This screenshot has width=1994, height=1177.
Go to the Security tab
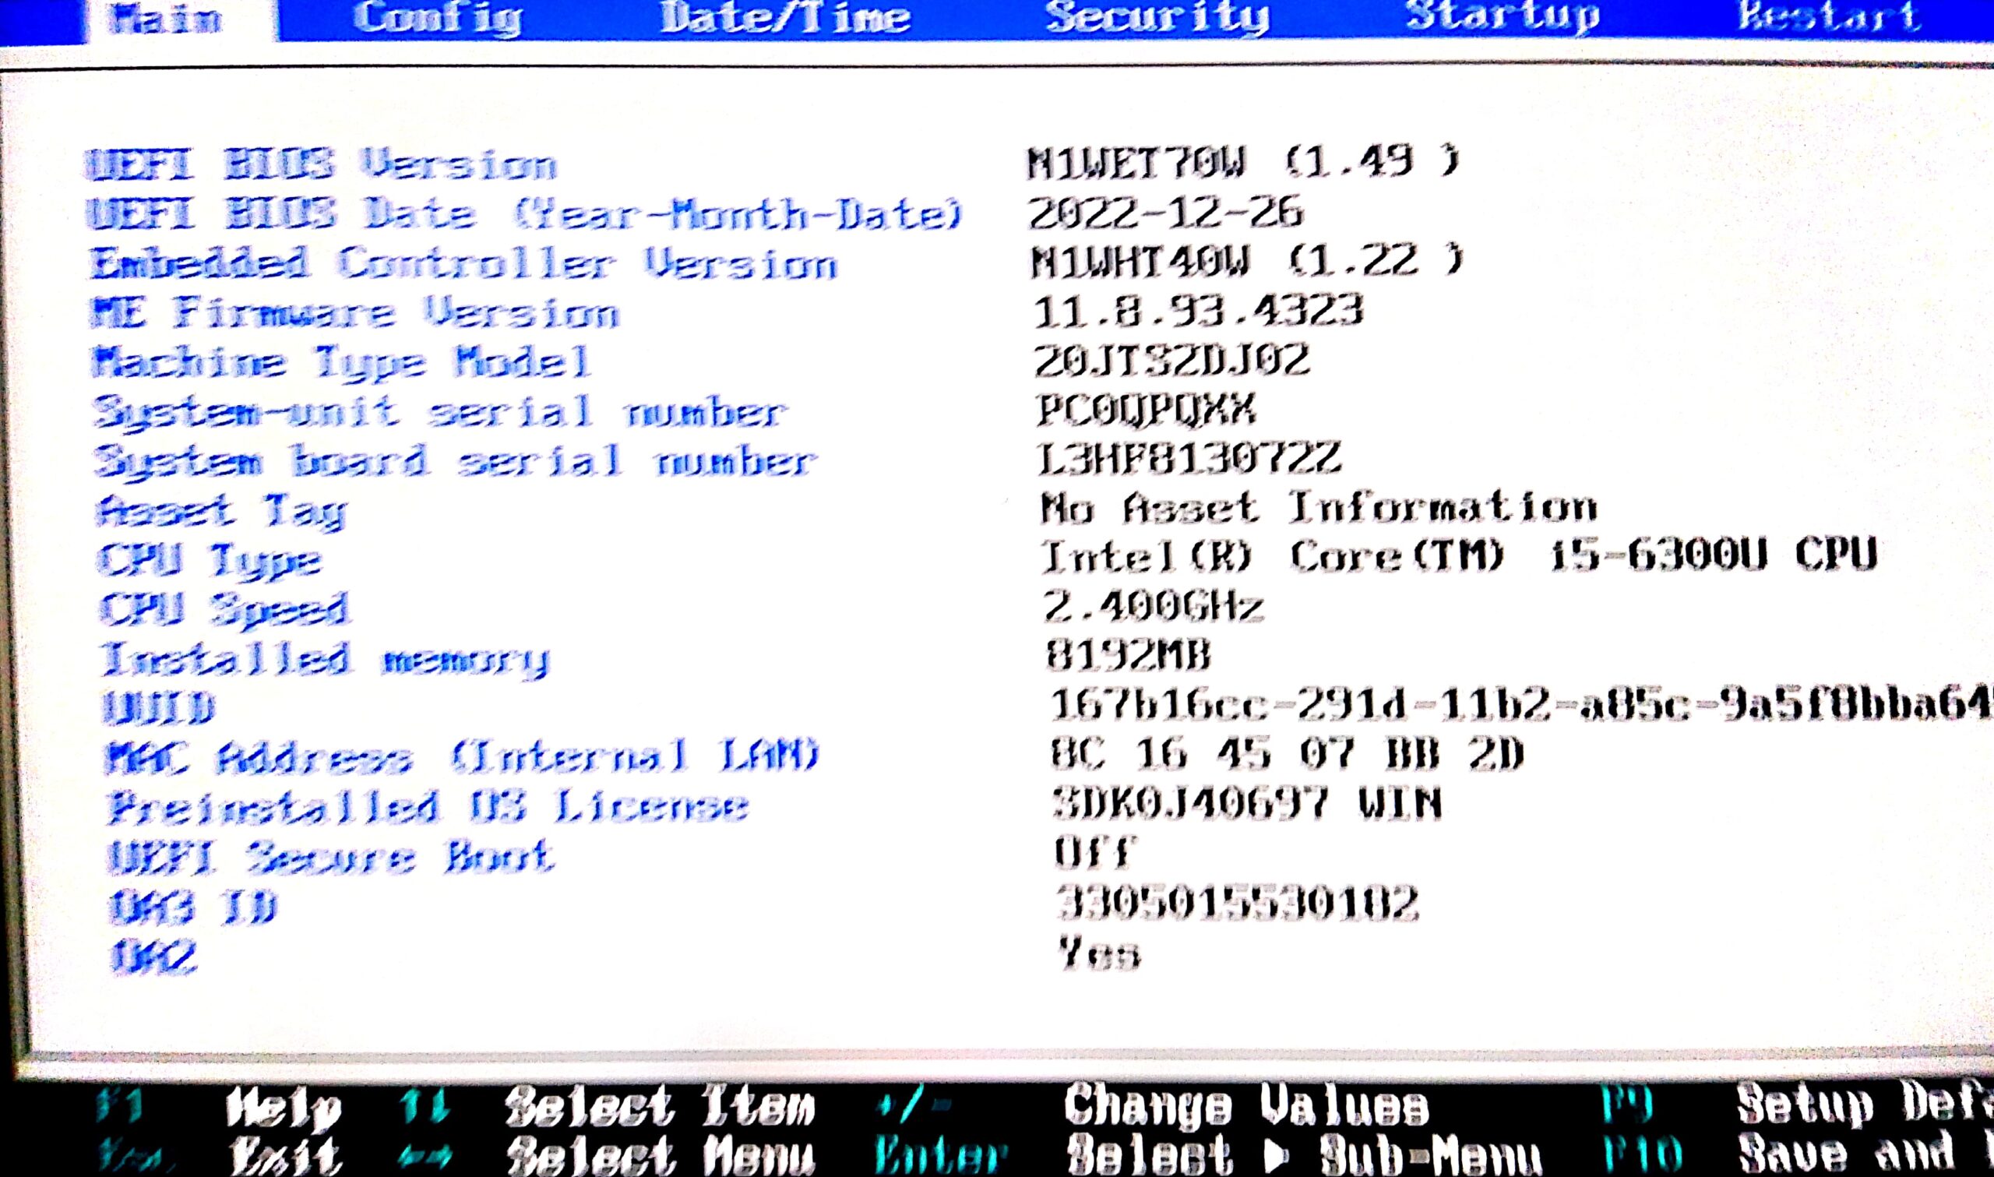[1157, 17]
